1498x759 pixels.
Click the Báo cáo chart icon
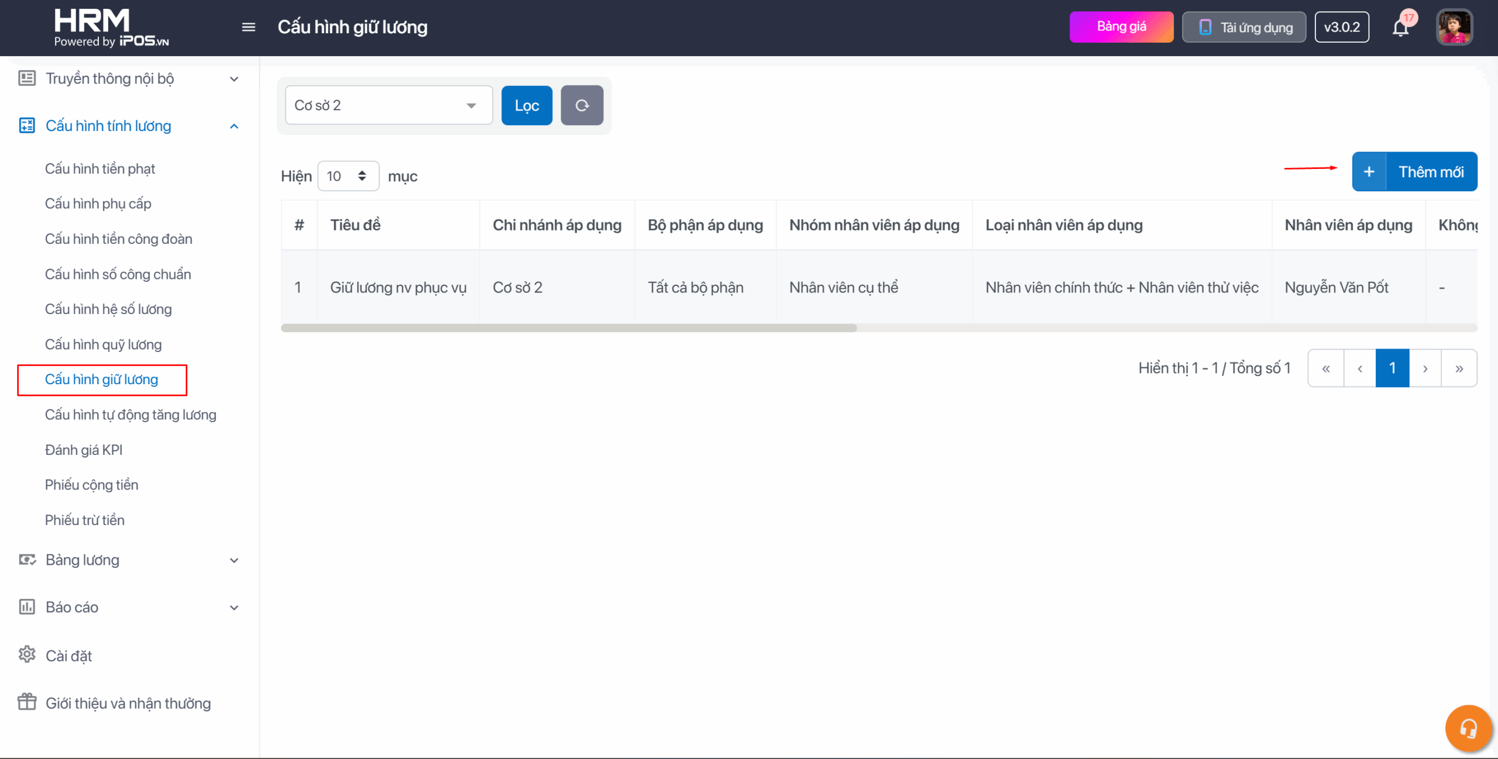[27, 607]
